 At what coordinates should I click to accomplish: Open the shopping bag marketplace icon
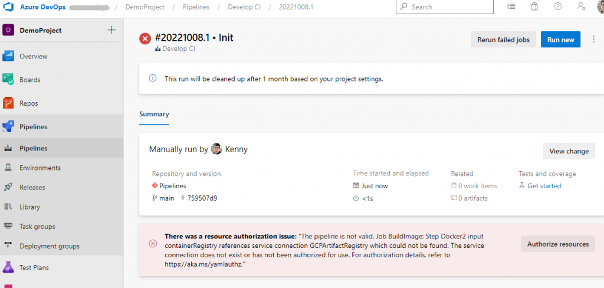pos(534,6)
